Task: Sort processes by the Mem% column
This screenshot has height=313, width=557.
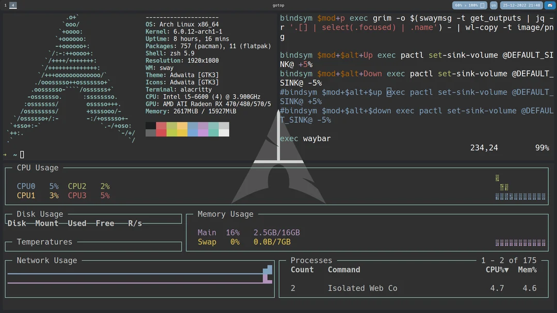Action: point(527,269)
